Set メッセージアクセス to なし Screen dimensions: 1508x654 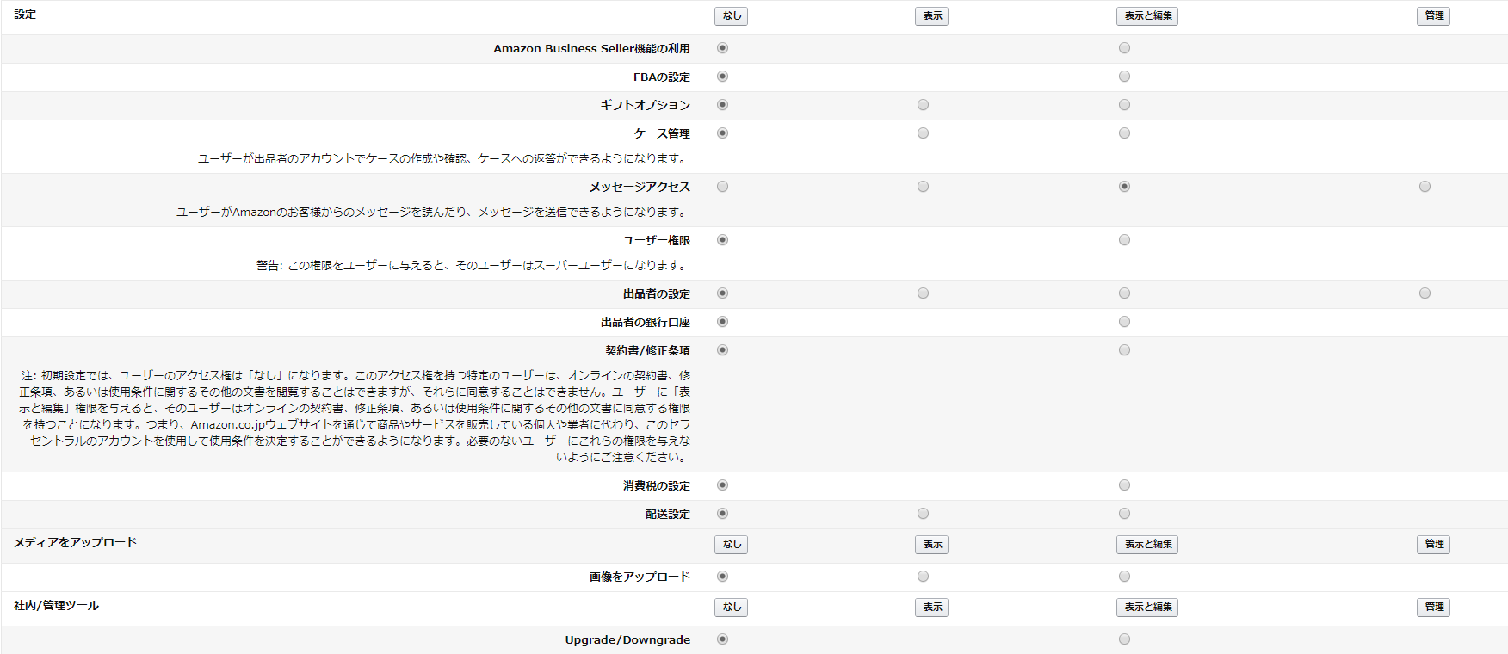click(722, 187)
